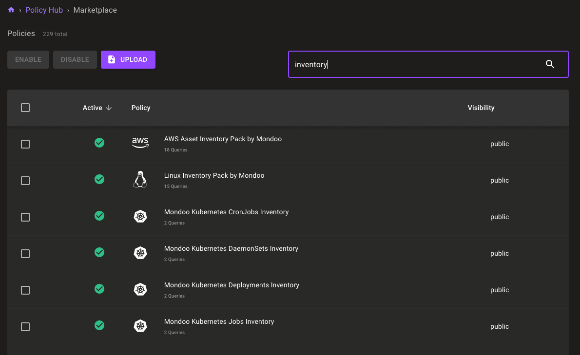Open the Marketplace breadcrumb item
This screenshot has height=355, width=580.
click(x=95, y=10)
